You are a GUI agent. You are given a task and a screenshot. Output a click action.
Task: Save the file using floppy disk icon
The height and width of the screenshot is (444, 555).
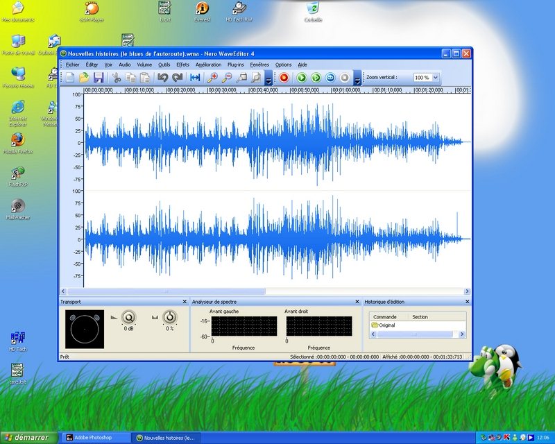[x=99, y=78]
